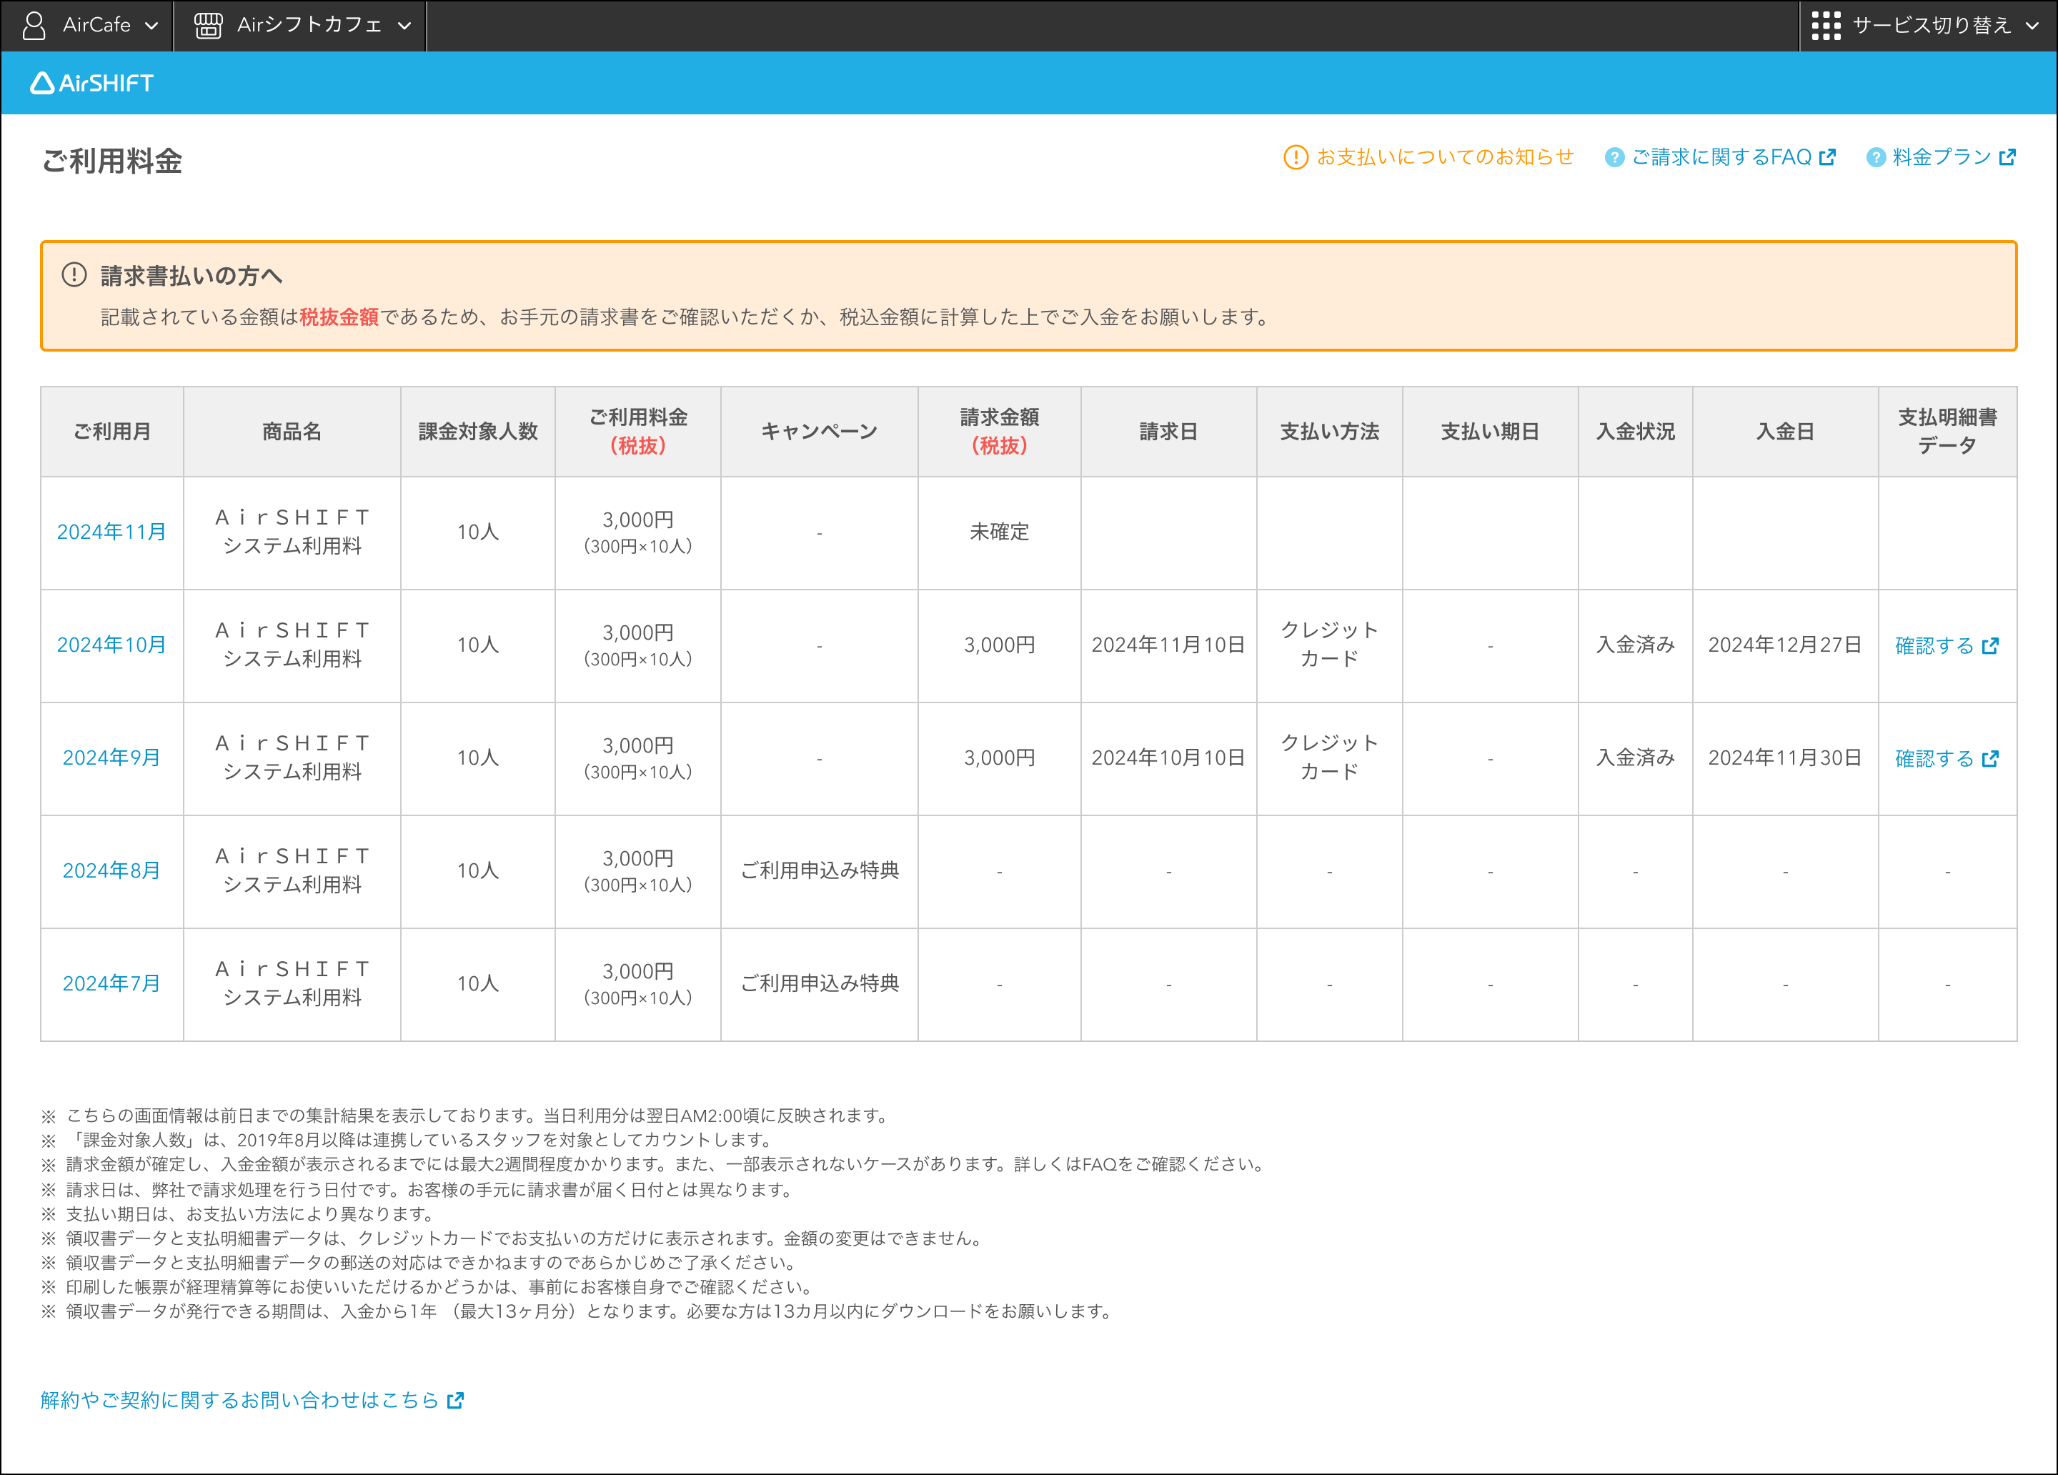Click the red 税抜金額 text in notice
This screenshot has width=2058, height=1475.
(x=339, y=317)
